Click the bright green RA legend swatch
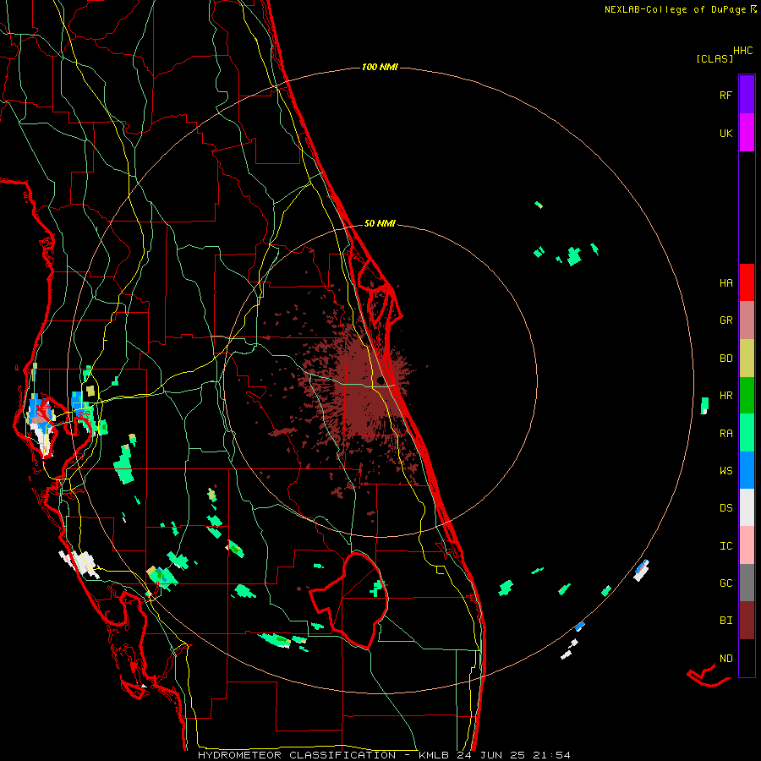The width and height of the screenshot is (761, 761). 747,433
